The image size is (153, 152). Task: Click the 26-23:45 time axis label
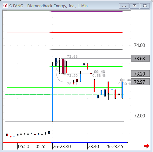(x=114, y=147)
